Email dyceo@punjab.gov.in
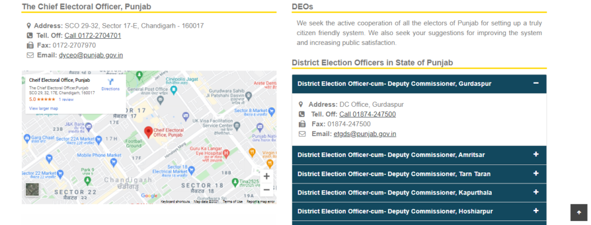Screen dimensions: 591x225 91,55
